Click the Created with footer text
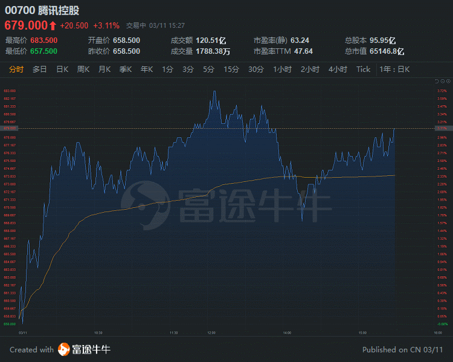The height and width of the screenshot is (362, 453). pyautogui.click(x=32, y=349)
